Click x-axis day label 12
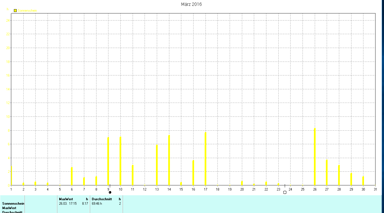Viewport: 384px width, 213px height. coord(145,189)
